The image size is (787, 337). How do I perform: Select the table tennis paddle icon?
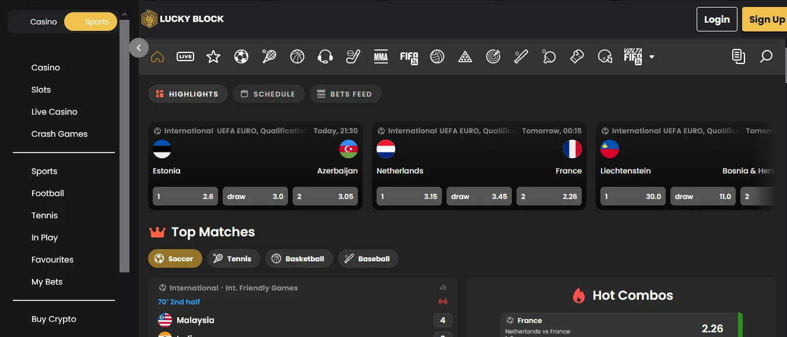549,56
